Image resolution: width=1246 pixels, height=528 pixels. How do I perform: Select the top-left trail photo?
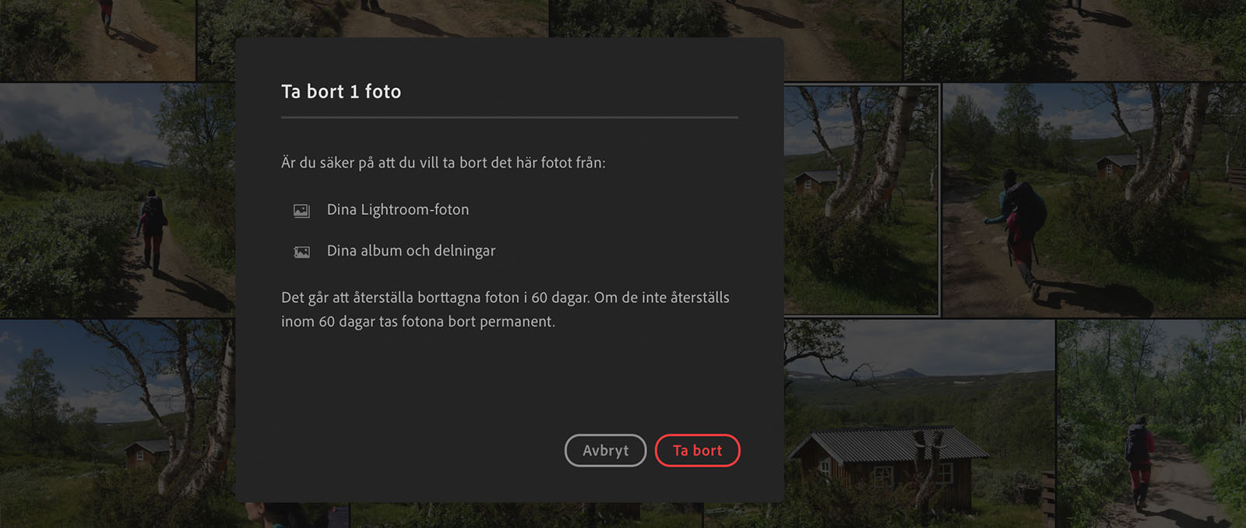(97, 40)
